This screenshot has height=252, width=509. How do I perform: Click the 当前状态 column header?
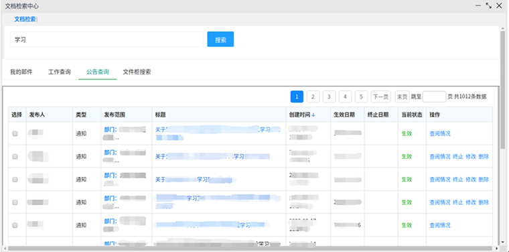[x=412, y=115]
